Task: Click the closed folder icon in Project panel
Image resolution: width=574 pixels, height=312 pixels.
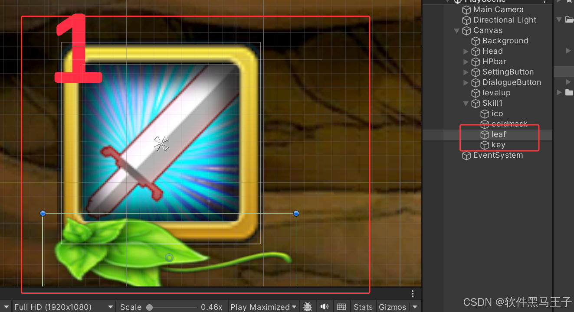Action: [x=569, y=92]
